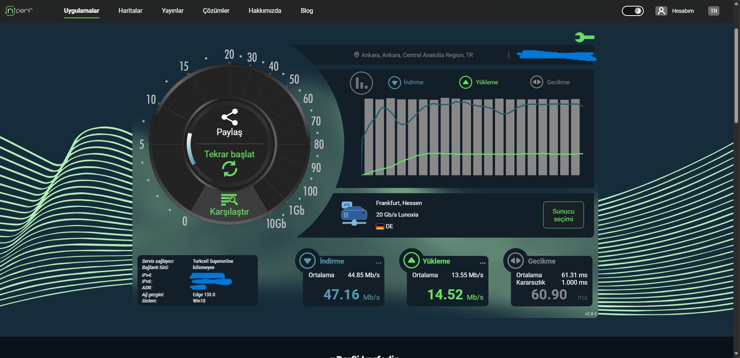Open the Çözümler menu item
The width and height of the screenshot is (740, 358).
click(216, 11)
